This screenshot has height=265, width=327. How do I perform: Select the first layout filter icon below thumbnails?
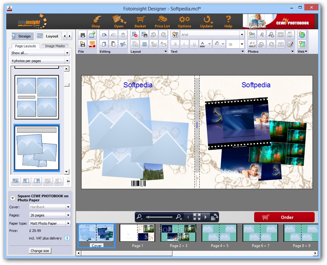(15, 181)
